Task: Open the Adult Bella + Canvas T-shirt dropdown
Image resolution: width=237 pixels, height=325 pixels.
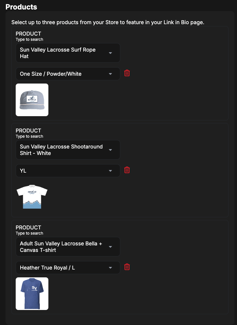Action: click(68, 247)
